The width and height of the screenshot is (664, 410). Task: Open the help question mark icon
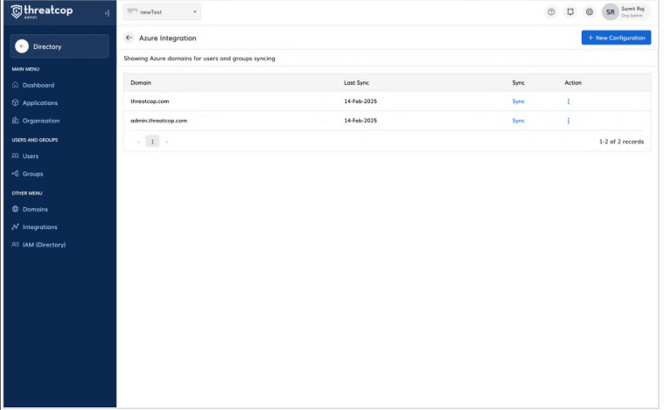coord(551,12)
